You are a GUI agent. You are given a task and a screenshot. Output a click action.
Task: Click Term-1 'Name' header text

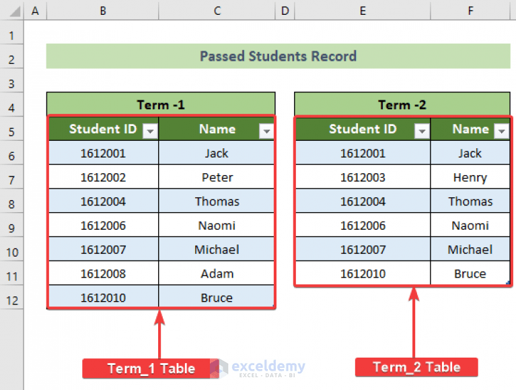click(x=217, y=129)
